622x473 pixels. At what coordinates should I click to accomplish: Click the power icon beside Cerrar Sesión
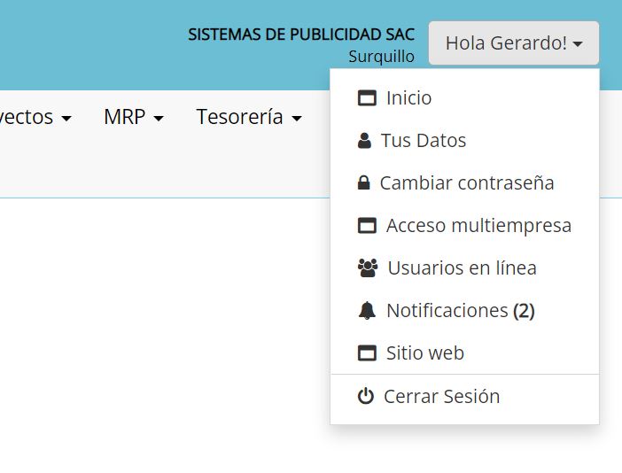[365, 397]
